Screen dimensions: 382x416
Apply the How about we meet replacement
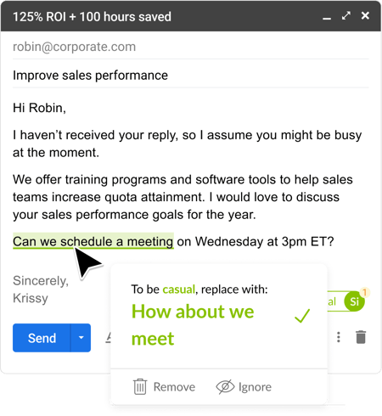pos(193,324)
